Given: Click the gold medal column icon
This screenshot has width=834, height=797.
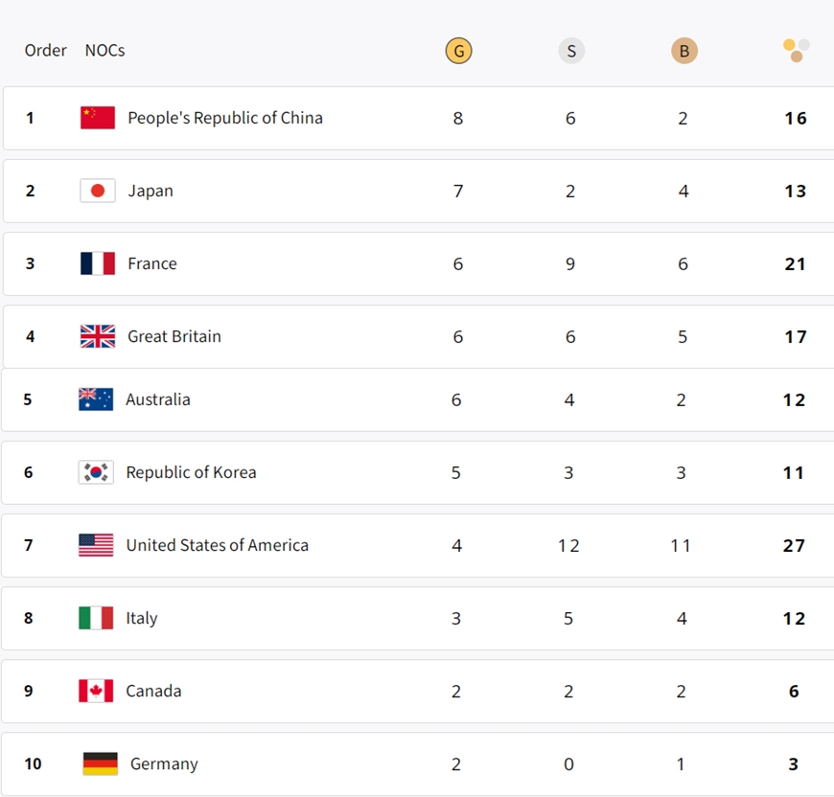Looking at the screenshot, I should point(458,51).
